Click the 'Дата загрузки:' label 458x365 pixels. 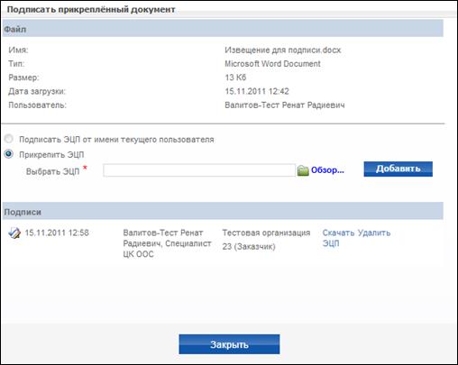click(x=37, y=91)
